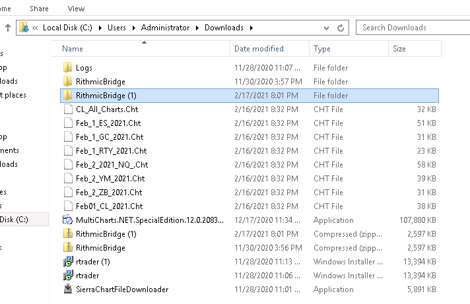Screen dimensions: 470x304
Task: Click the Logs folder icon
Action: pos(67,68)
